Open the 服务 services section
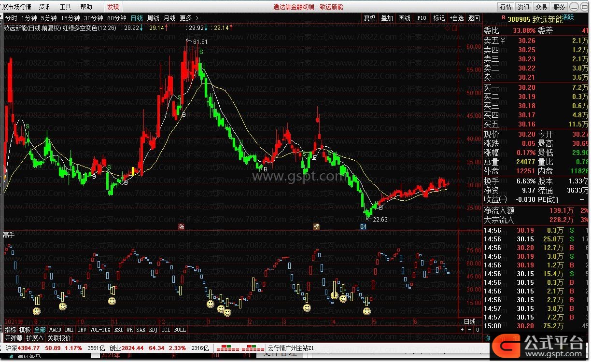Image resolution: width=591 pixels, height=362 pixels. click(559, 7)
